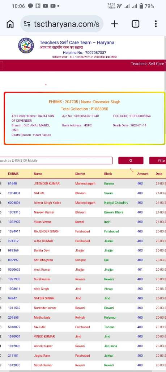The image size is (166, 372).
Task: Click block Indri
Action: pyautogui.click(x=107, y=222)
